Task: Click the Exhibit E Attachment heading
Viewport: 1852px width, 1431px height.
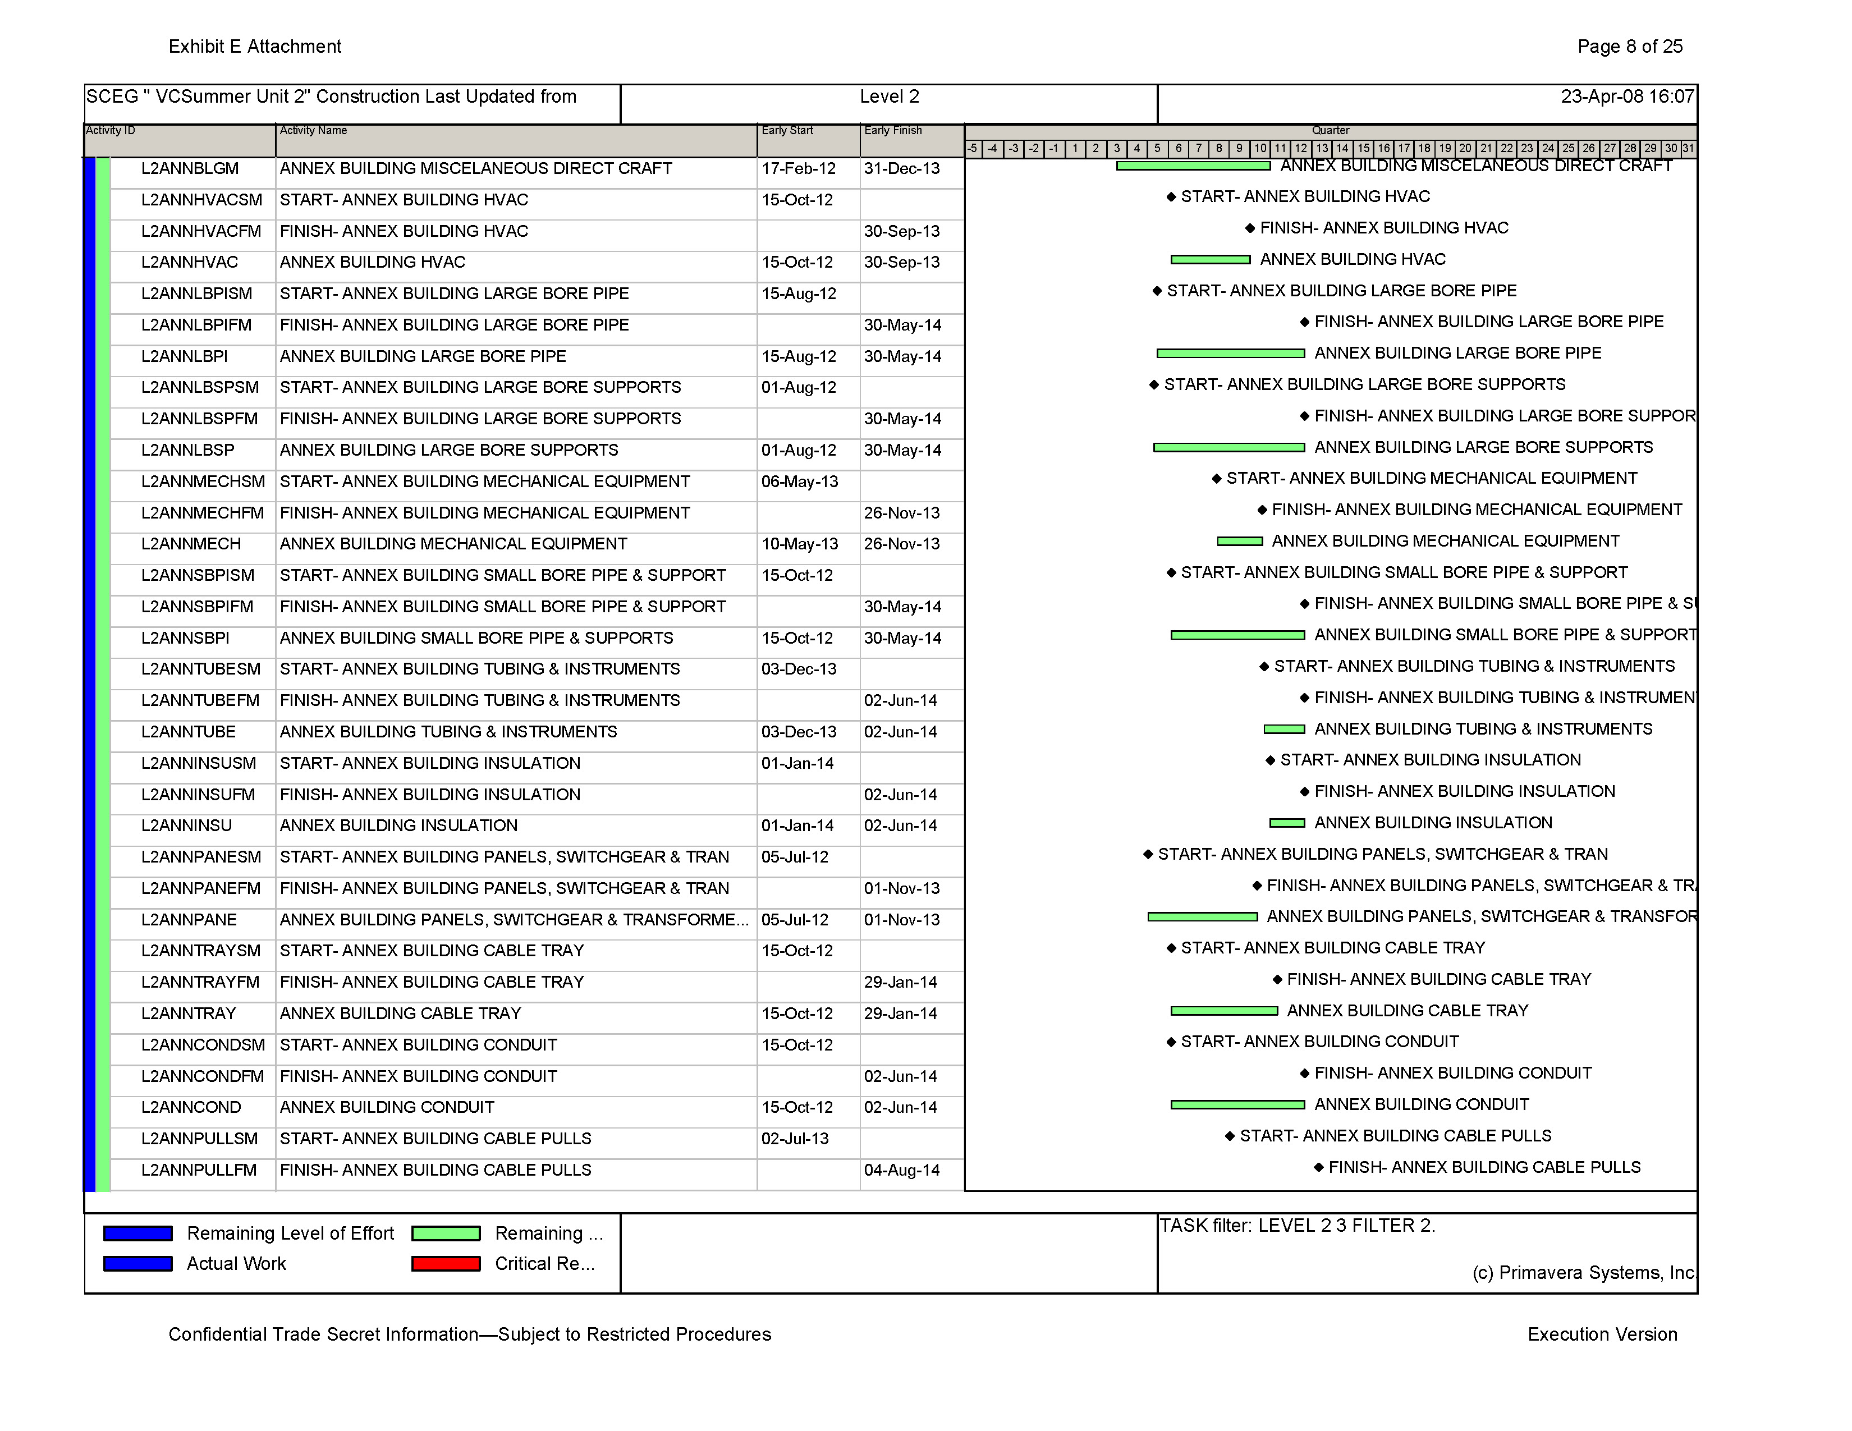Action: (255, 47)
